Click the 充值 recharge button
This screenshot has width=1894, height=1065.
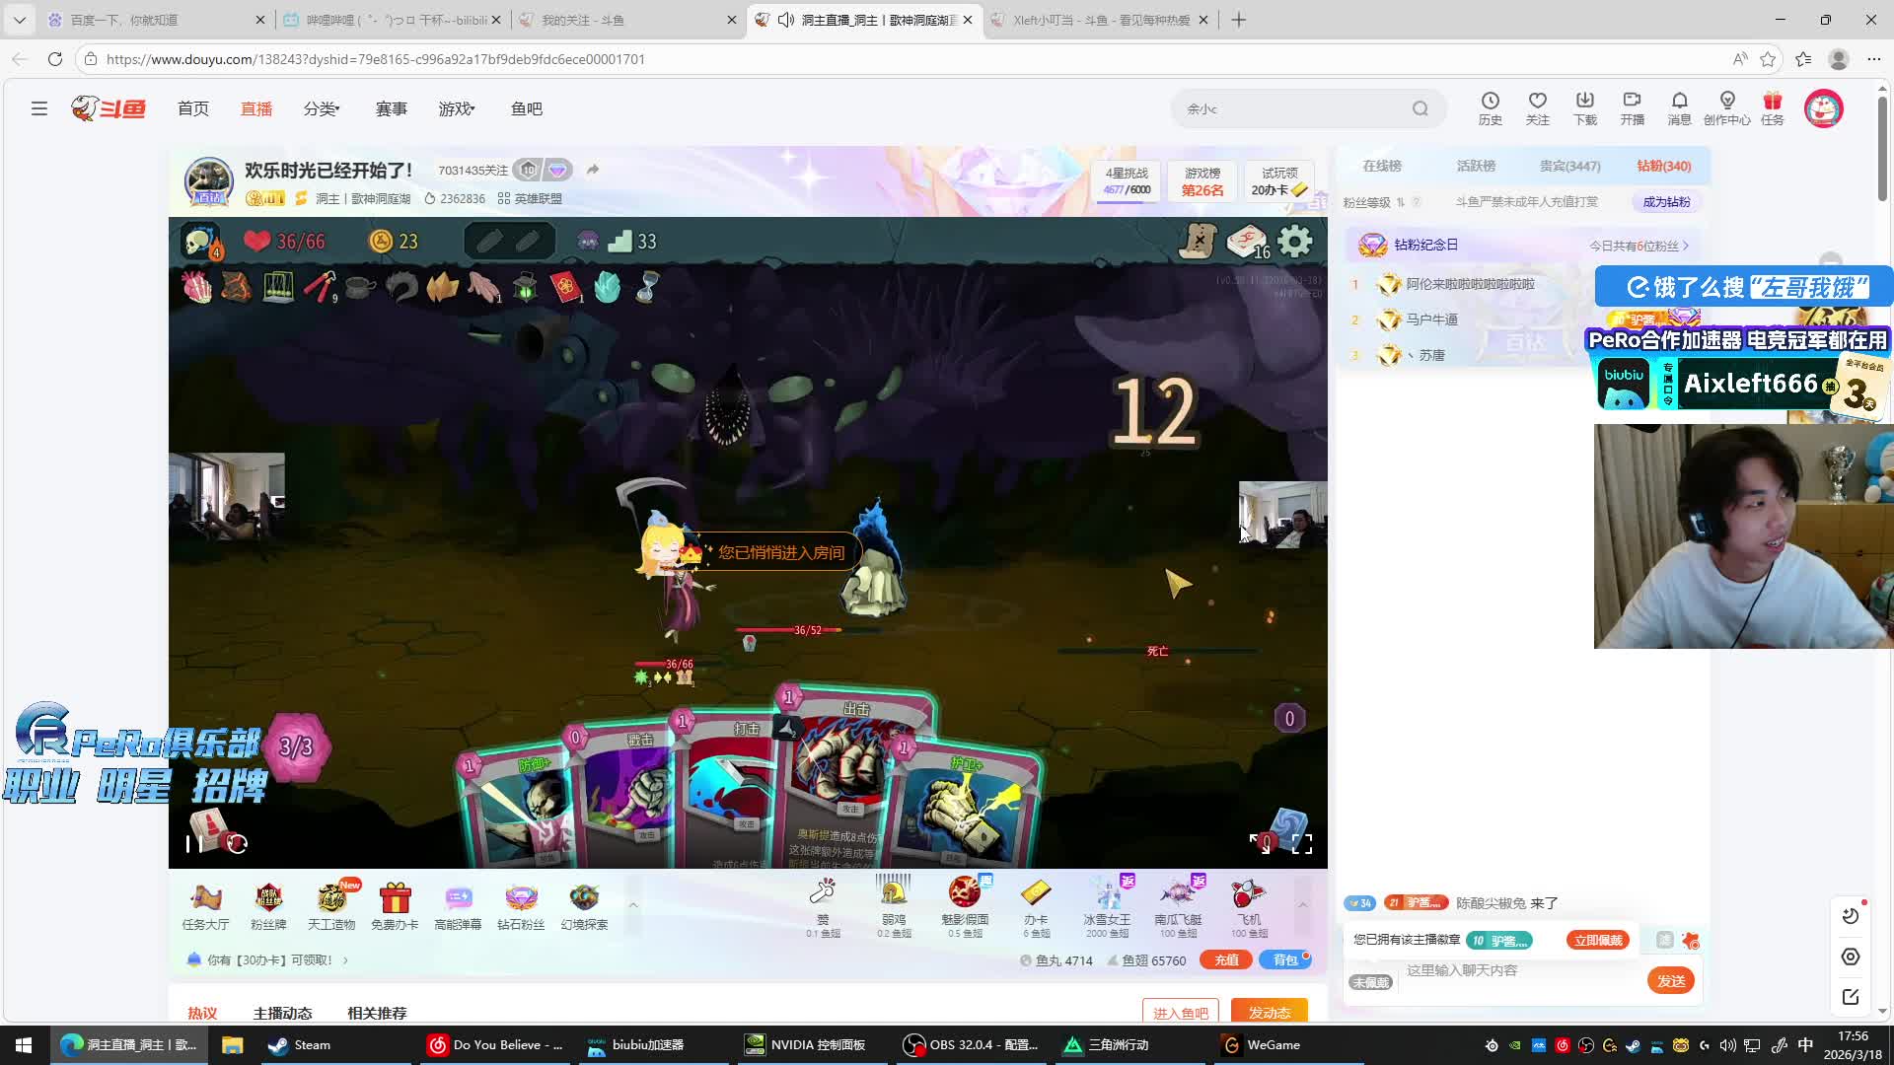click(x=1226, y=959)
